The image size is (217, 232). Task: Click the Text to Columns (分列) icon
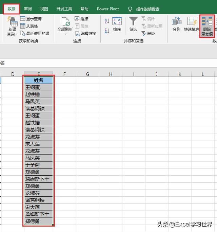[x=177, y=21]
